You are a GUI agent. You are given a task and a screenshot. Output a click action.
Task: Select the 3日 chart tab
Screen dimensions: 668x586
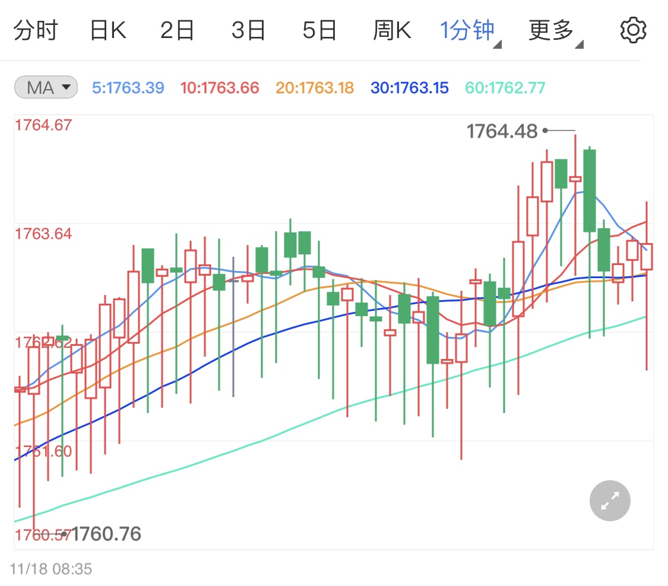(248, 30)
